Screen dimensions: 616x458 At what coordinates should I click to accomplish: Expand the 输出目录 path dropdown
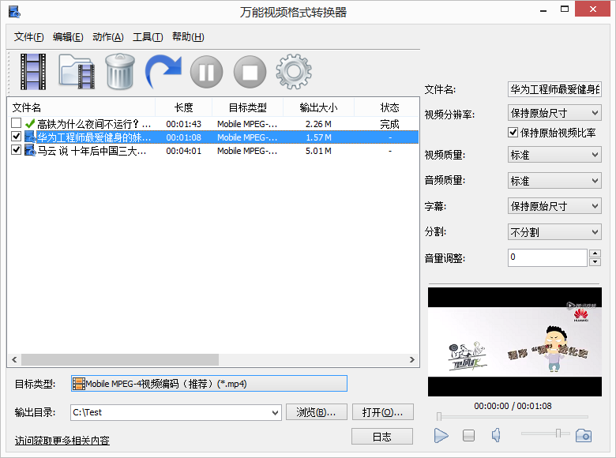tap(276, 412)
